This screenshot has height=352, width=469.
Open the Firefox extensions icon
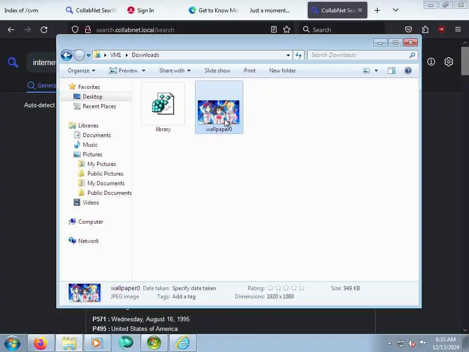coord(425,29)
